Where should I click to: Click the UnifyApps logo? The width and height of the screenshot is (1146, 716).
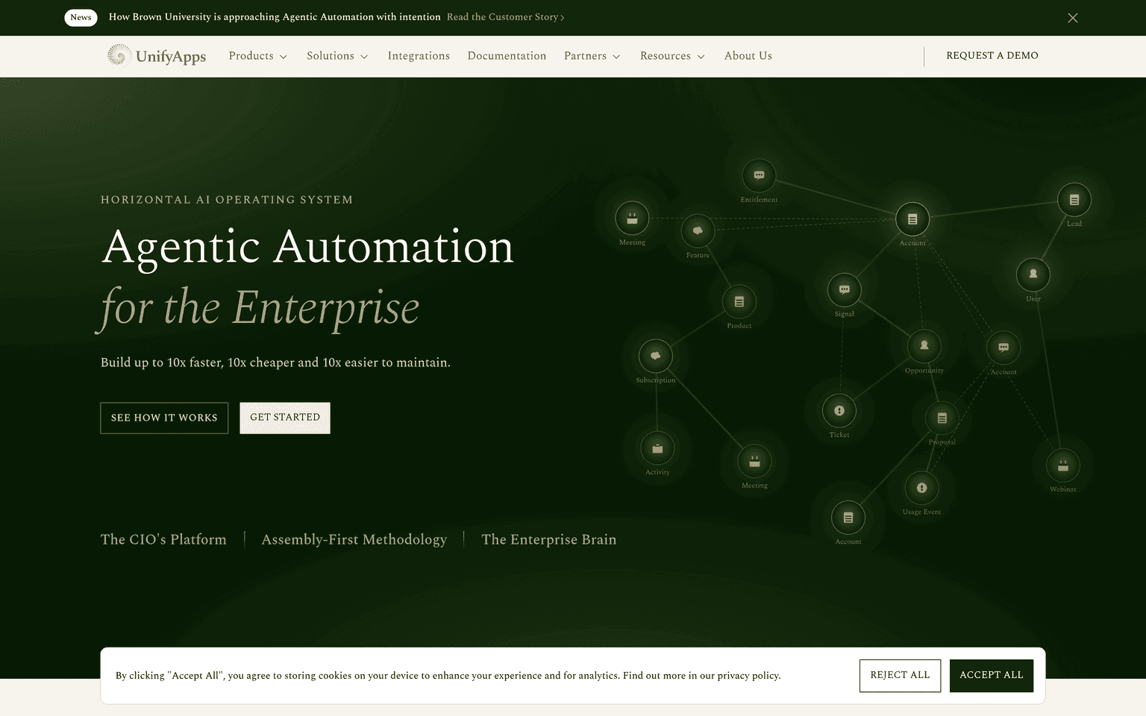pyautogui.click(x=157, y=56)
